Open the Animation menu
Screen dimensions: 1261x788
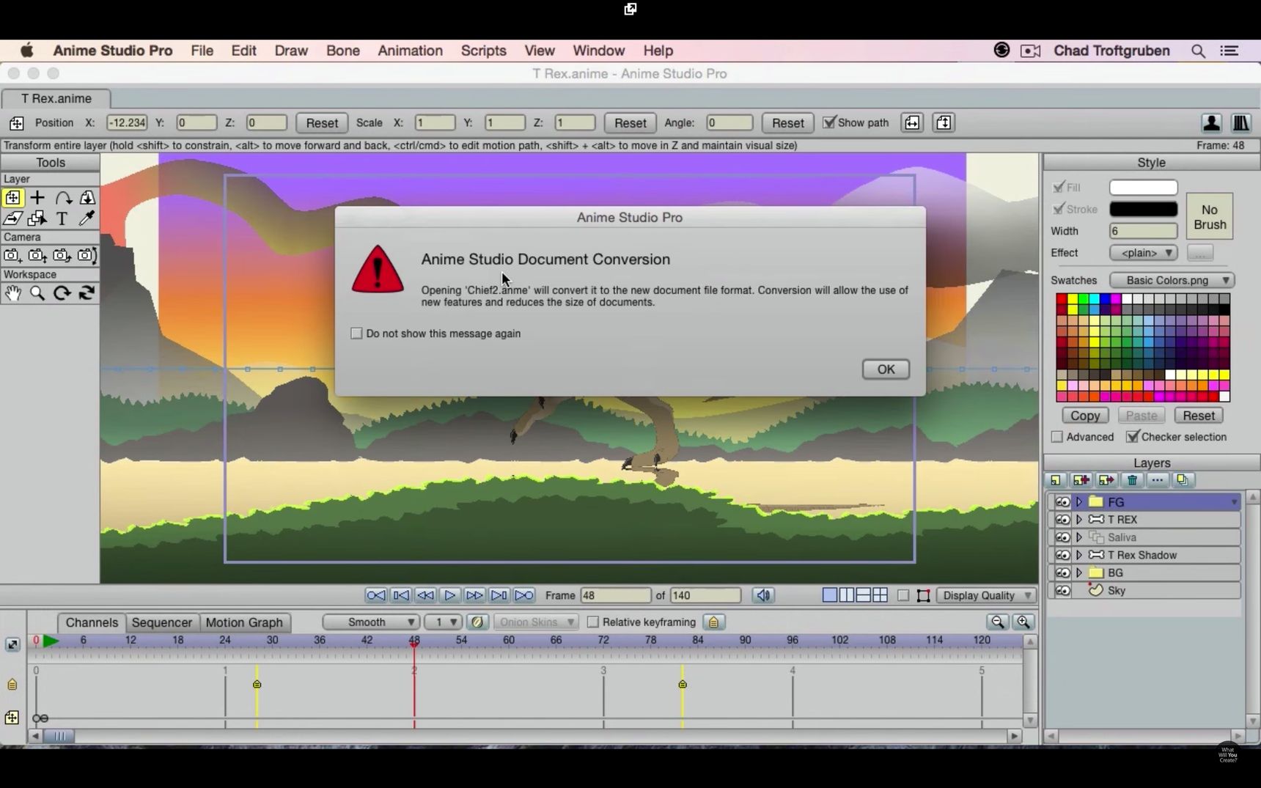(x=410, y=51)
